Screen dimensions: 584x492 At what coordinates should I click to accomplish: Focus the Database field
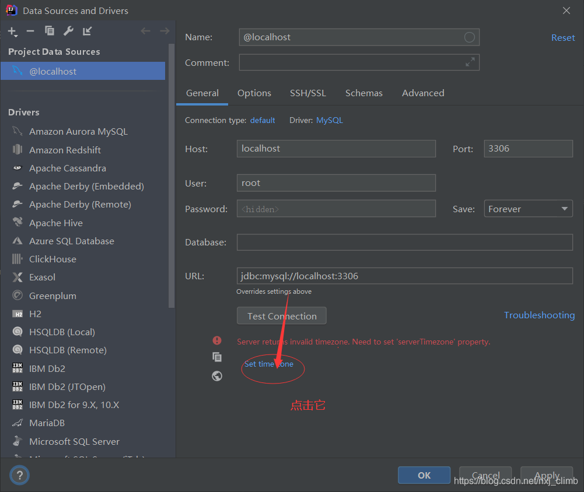404,243
